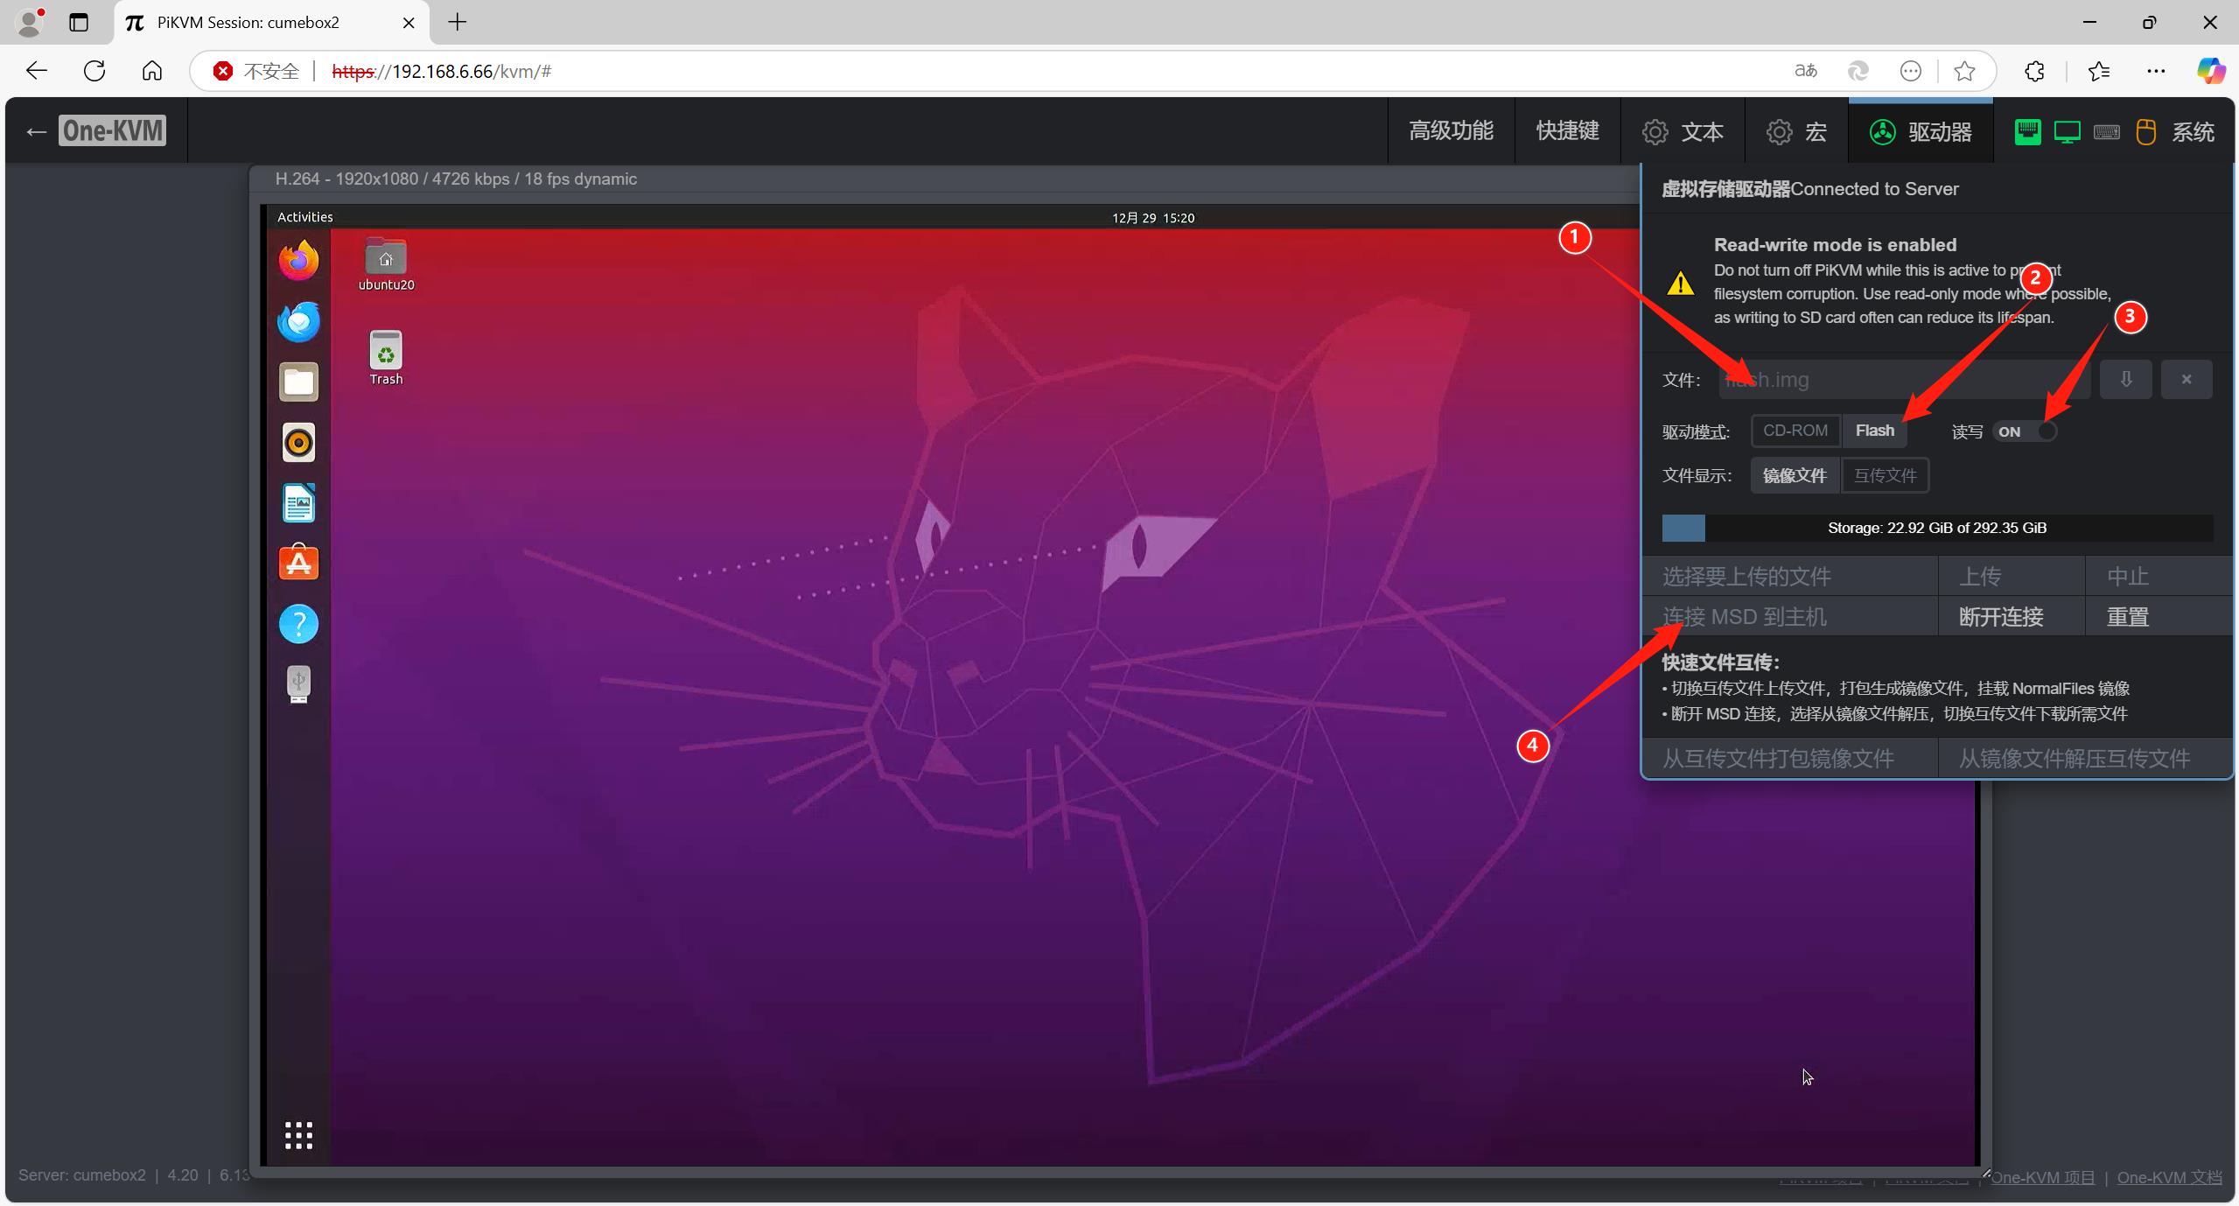Switch file display to 镜像文件
The width and height of the screenshot is (2239, 1206).
point(1795,475)
